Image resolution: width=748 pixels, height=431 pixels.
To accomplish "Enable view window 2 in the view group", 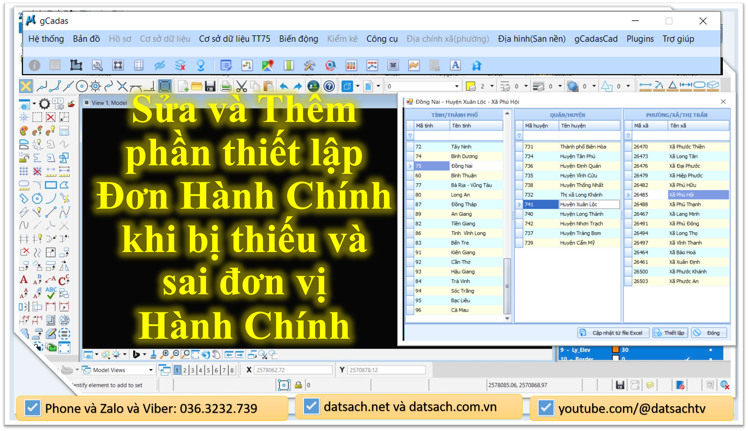I will [184, 369].
